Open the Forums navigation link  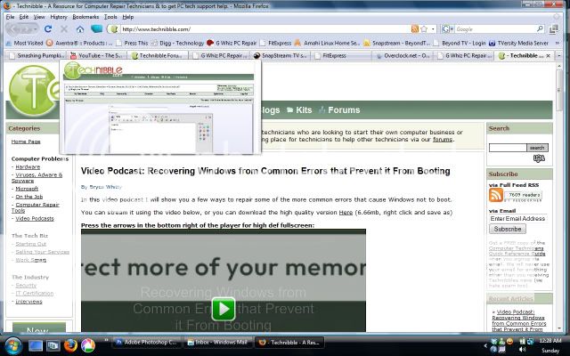(339, 110)
